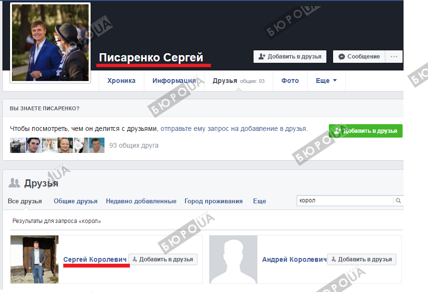Open the three-dots more options button
The width and height of the screenshot is (428, 292).
click(394, 57)
